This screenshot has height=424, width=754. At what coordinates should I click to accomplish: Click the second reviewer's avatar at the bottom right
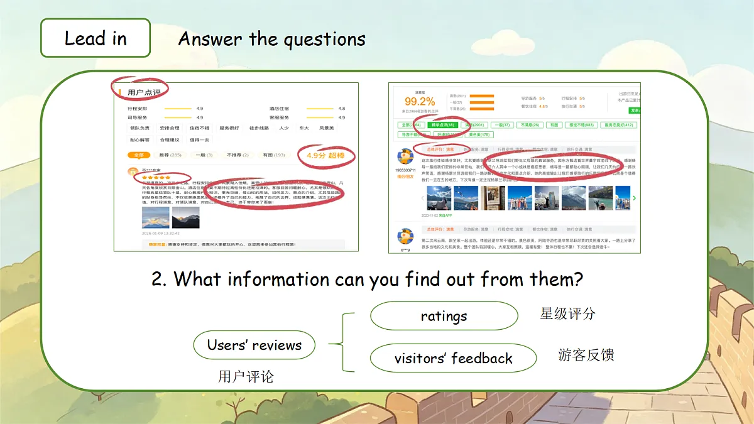[405, 236]
